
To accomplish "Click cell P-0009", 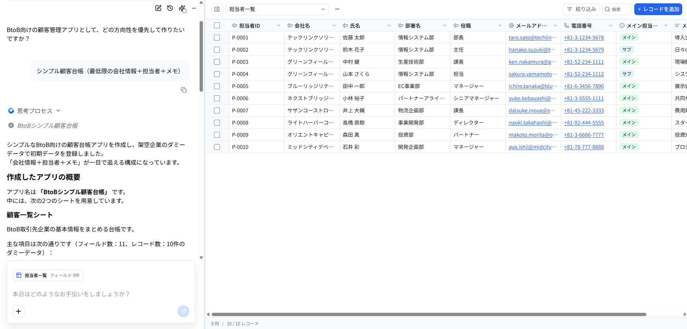I will click(256, 135).
